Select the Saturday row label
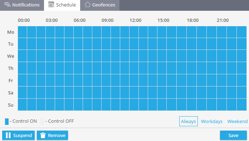The image size is (249, 141). tap(11, 93)
